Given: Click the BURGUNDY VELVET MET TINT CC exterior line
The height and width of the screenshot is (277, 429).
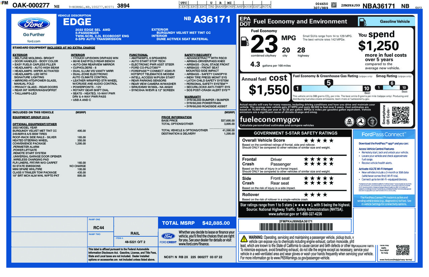Looking at the screenshot, I should tap(184, 33).
